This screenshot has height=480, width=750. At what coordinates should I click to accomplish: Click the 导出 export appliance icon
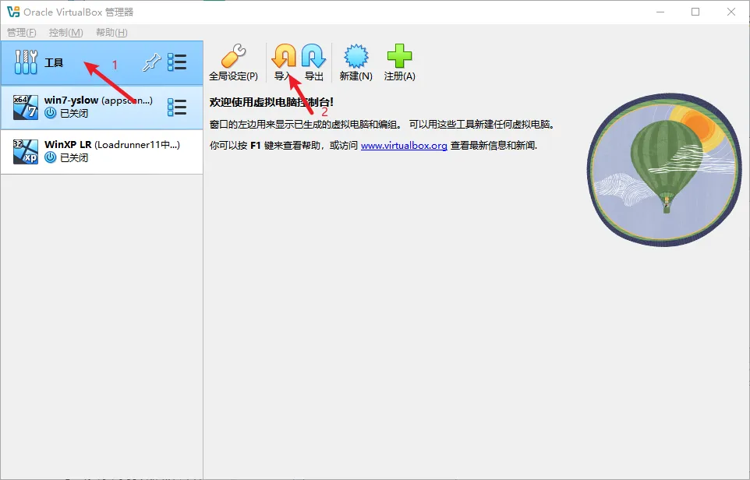click(313, 57)
